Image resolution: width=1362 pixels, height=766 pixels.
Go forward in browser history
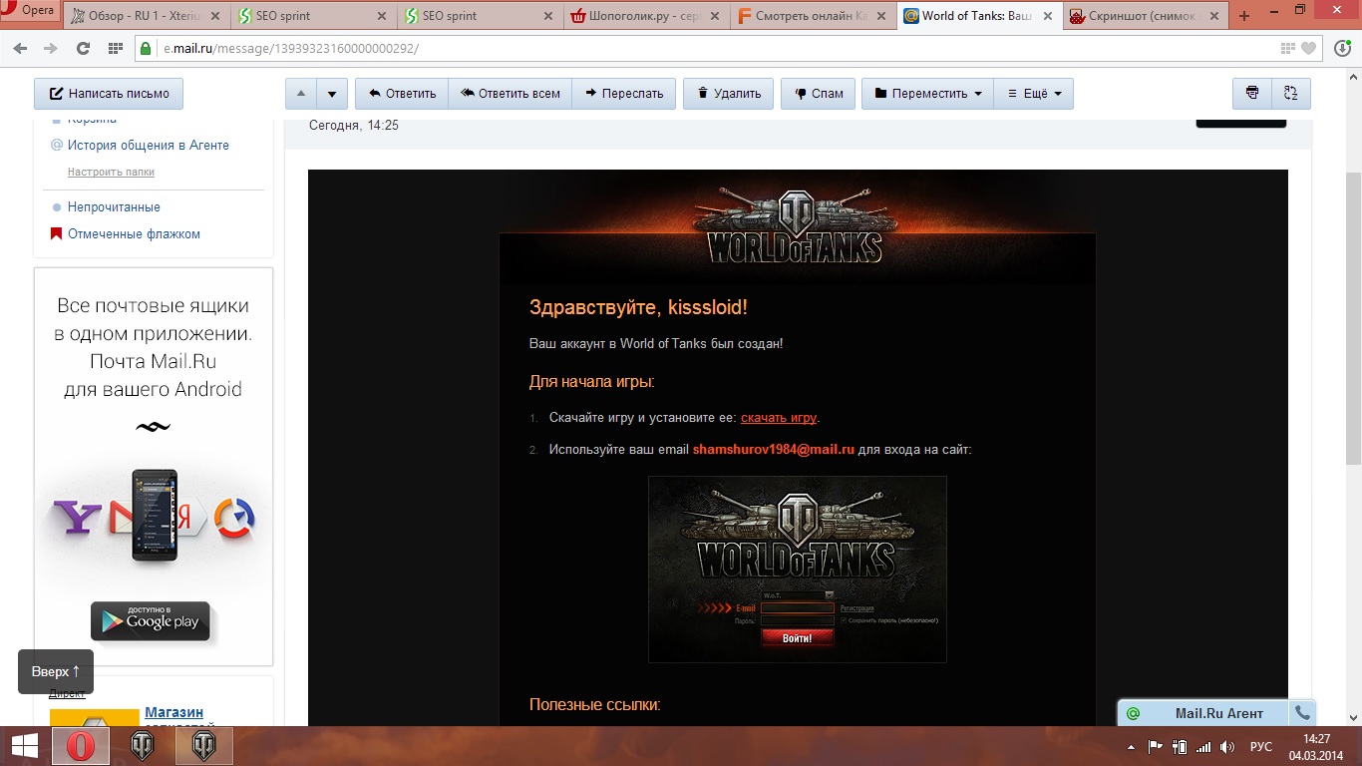(51, 48)
